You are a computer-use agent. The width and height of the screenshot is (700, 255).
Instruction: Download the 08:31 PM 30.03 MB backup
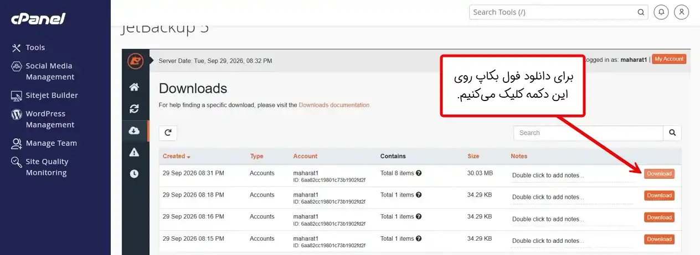(x=659, y=173)
